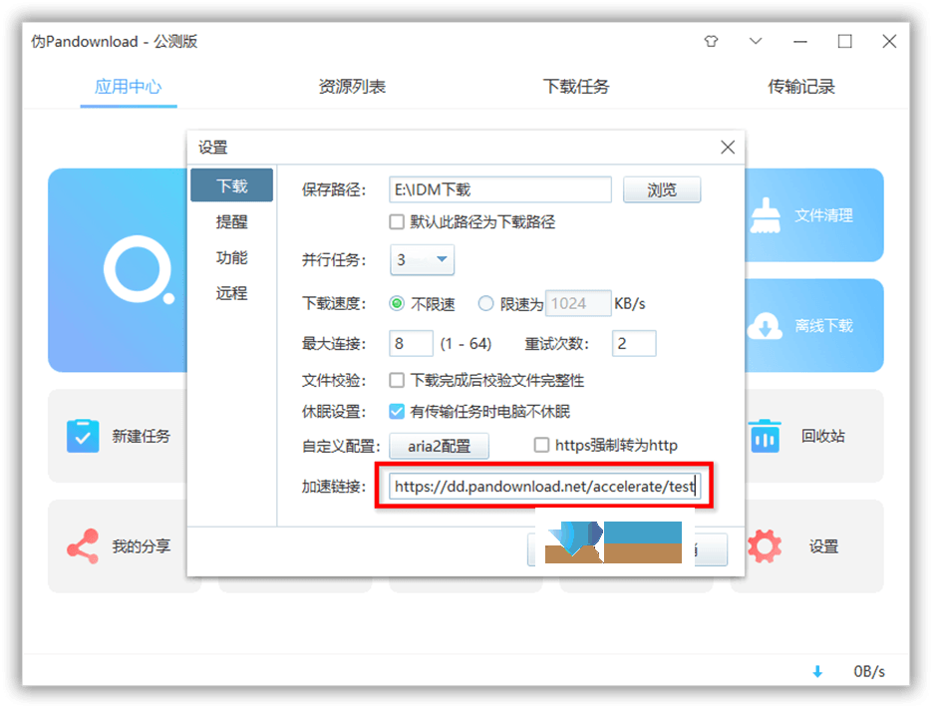Viewport: 932px width, 708px height.
Task: Switch to the 下载任务 tab
Action: (576, 87)
